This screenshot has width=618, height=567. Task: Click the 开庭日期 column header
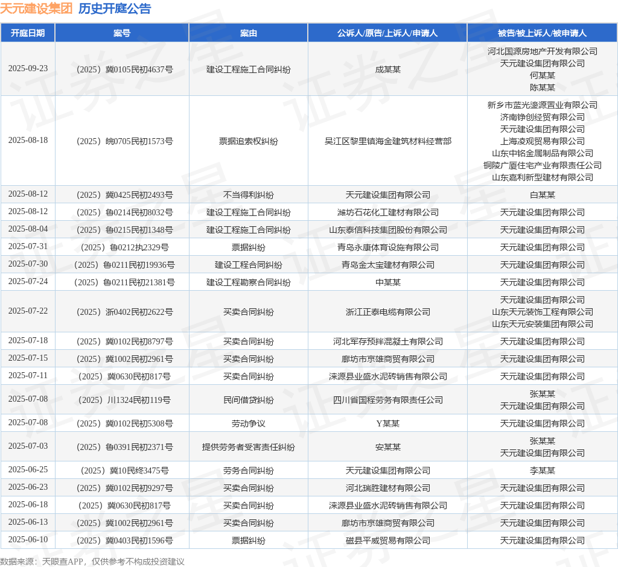pos(28,33)
